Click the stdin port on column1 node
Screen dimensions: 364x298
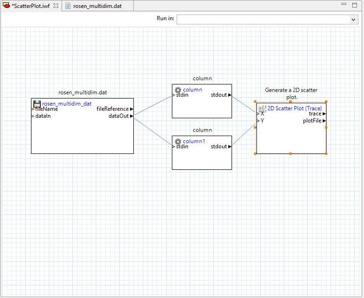tap(174, 147)
